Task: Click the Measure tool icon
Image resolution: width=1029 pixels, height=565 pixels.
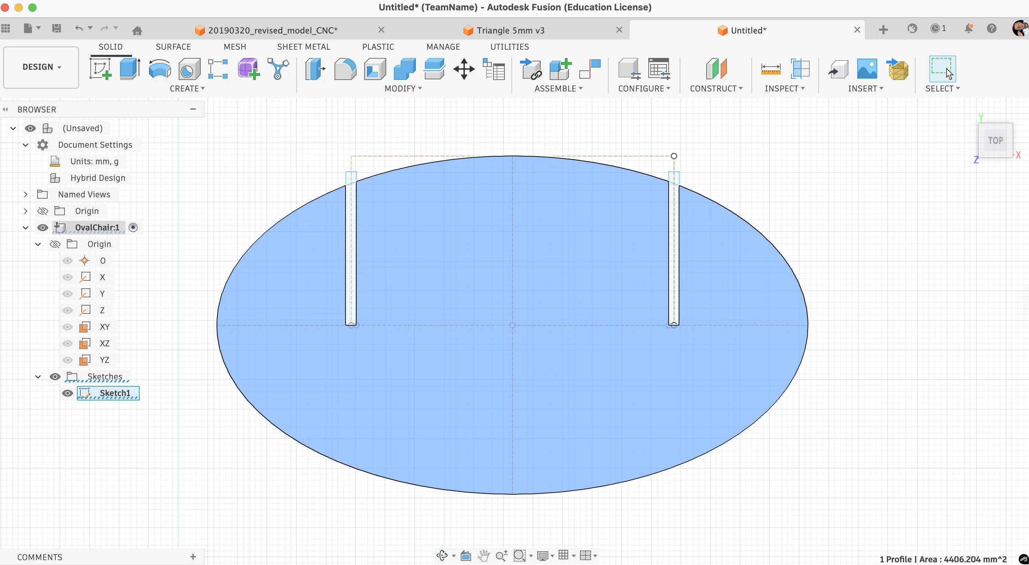Action: click(x=771, y=69)
